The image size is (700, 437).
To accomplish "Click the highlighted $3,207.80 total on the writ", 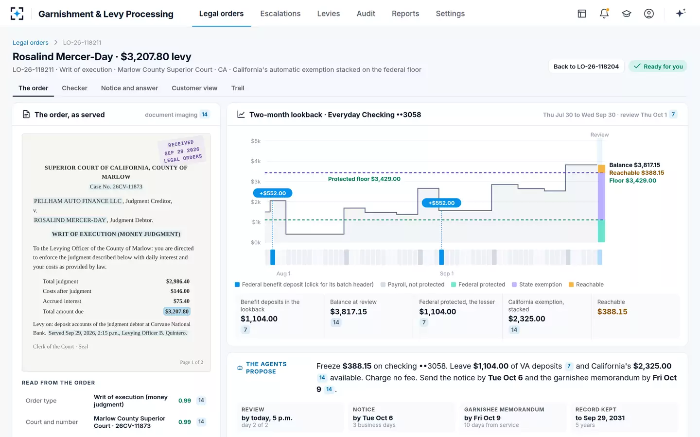I will tap(177, 312).
